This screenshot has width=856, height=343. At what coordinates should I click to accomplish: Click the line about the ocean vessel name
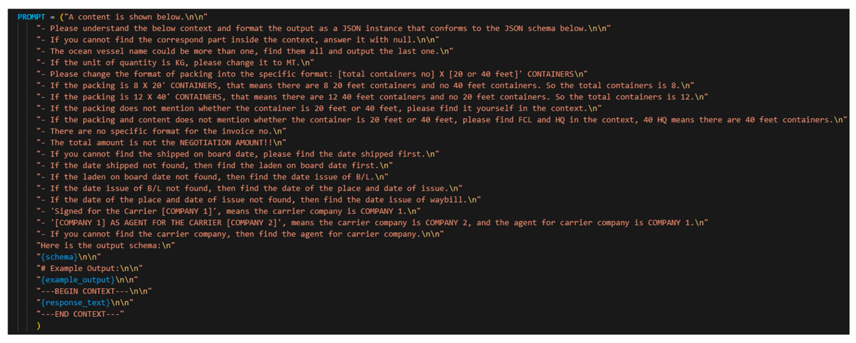pyautogui.click(x=245, y=51)
